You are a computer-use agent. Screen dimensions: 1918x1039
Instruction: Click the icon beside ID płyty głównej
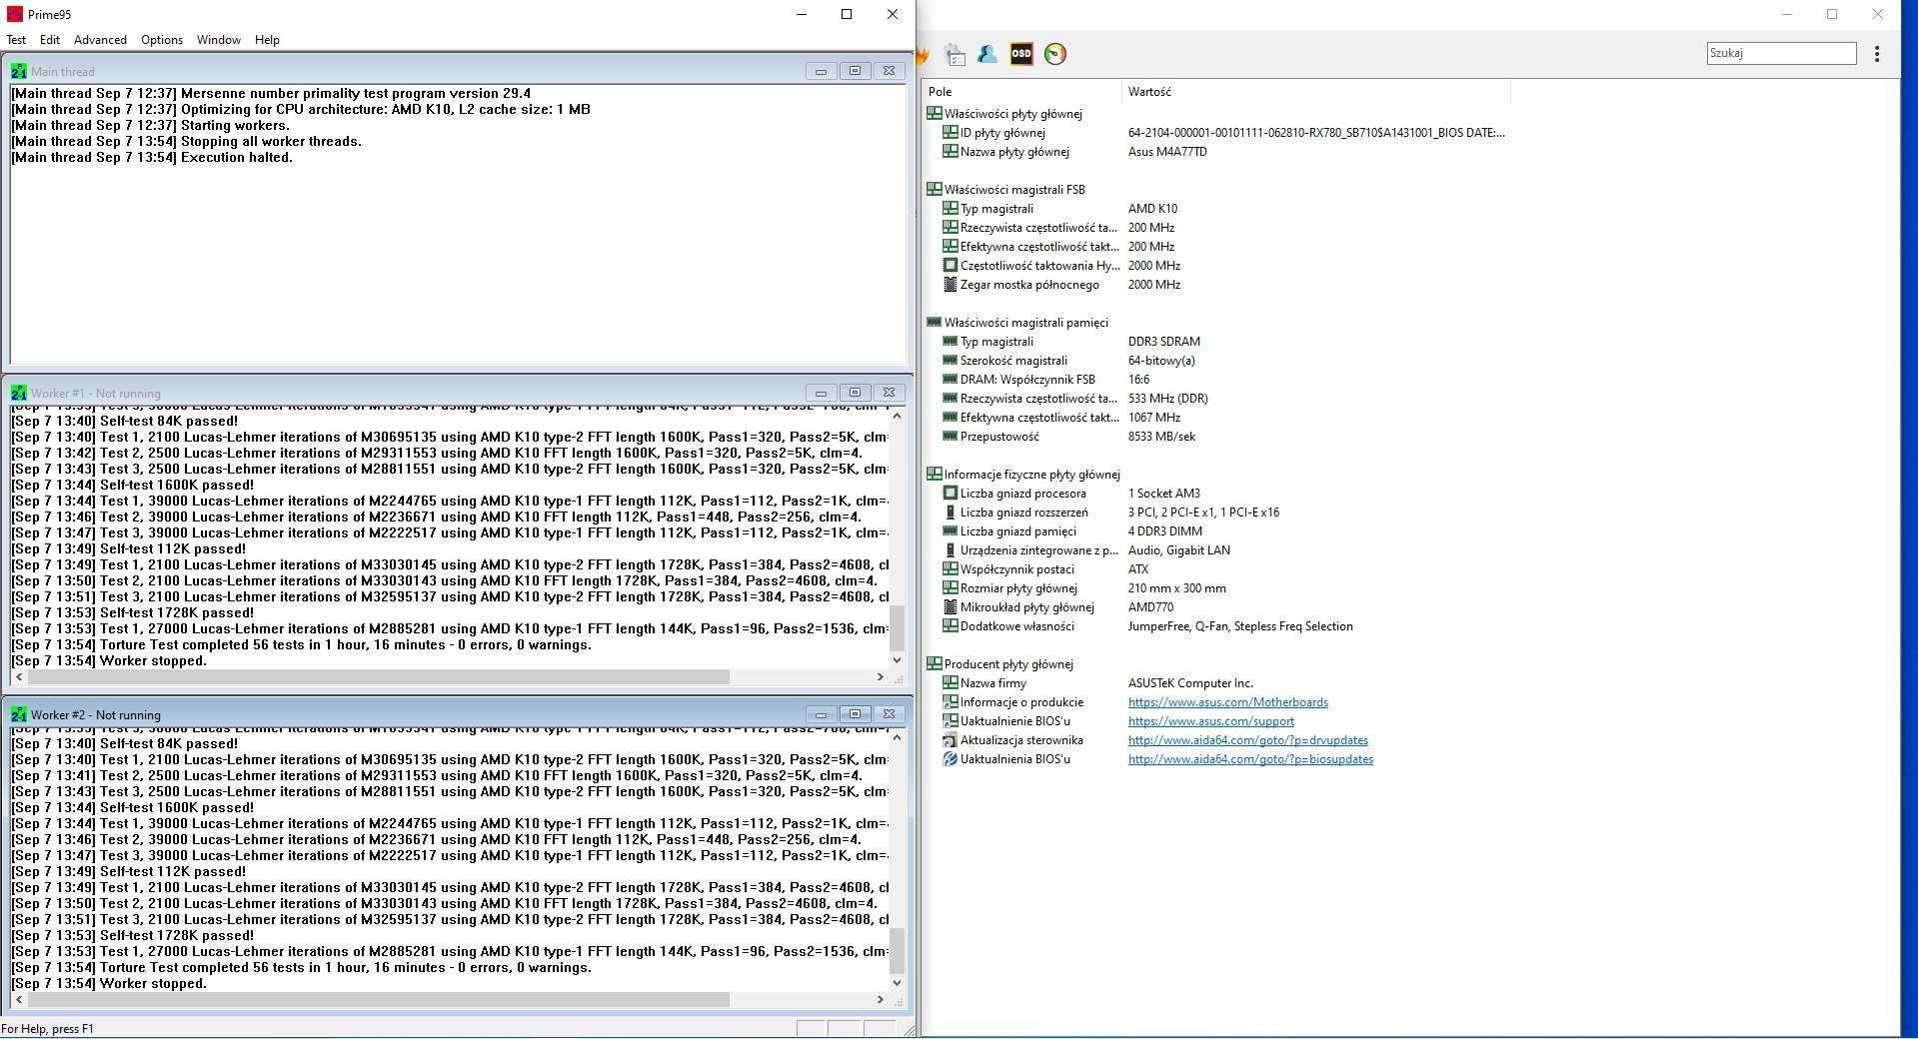tap(951, 132)
